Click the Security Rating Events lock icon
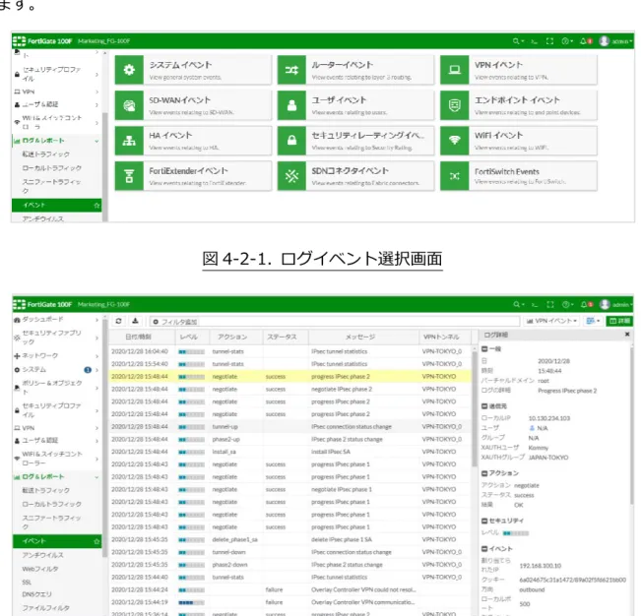Screen dimensions: 641x616 tap(291, 141)
